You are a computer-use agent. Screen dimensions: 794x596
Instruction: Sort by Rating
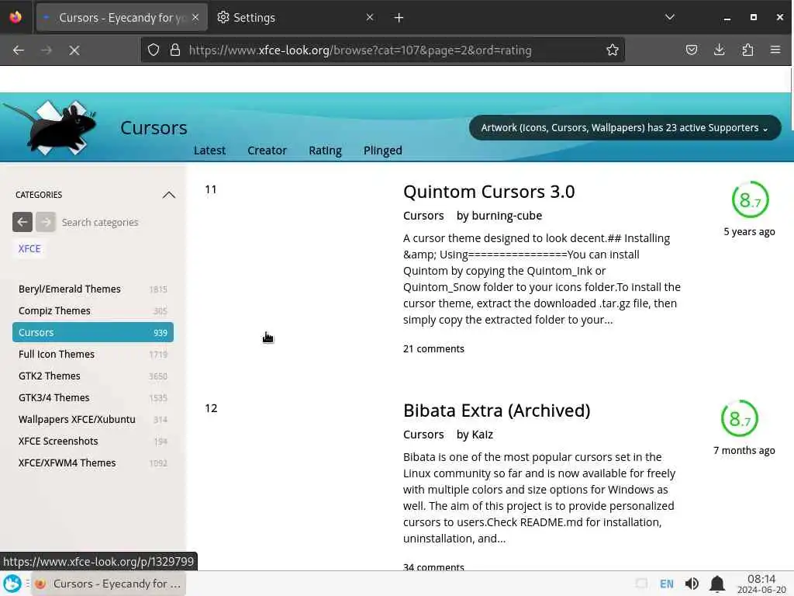coord(325,151)
